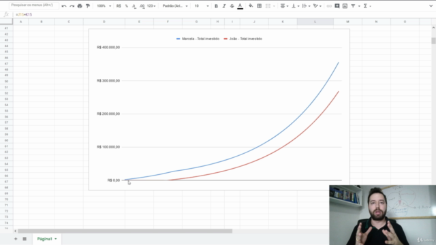Image resolution: width=436 pixels, height=245 pixels.
Task: Toggle italic formatting
Action: click(x=224, y=6)
